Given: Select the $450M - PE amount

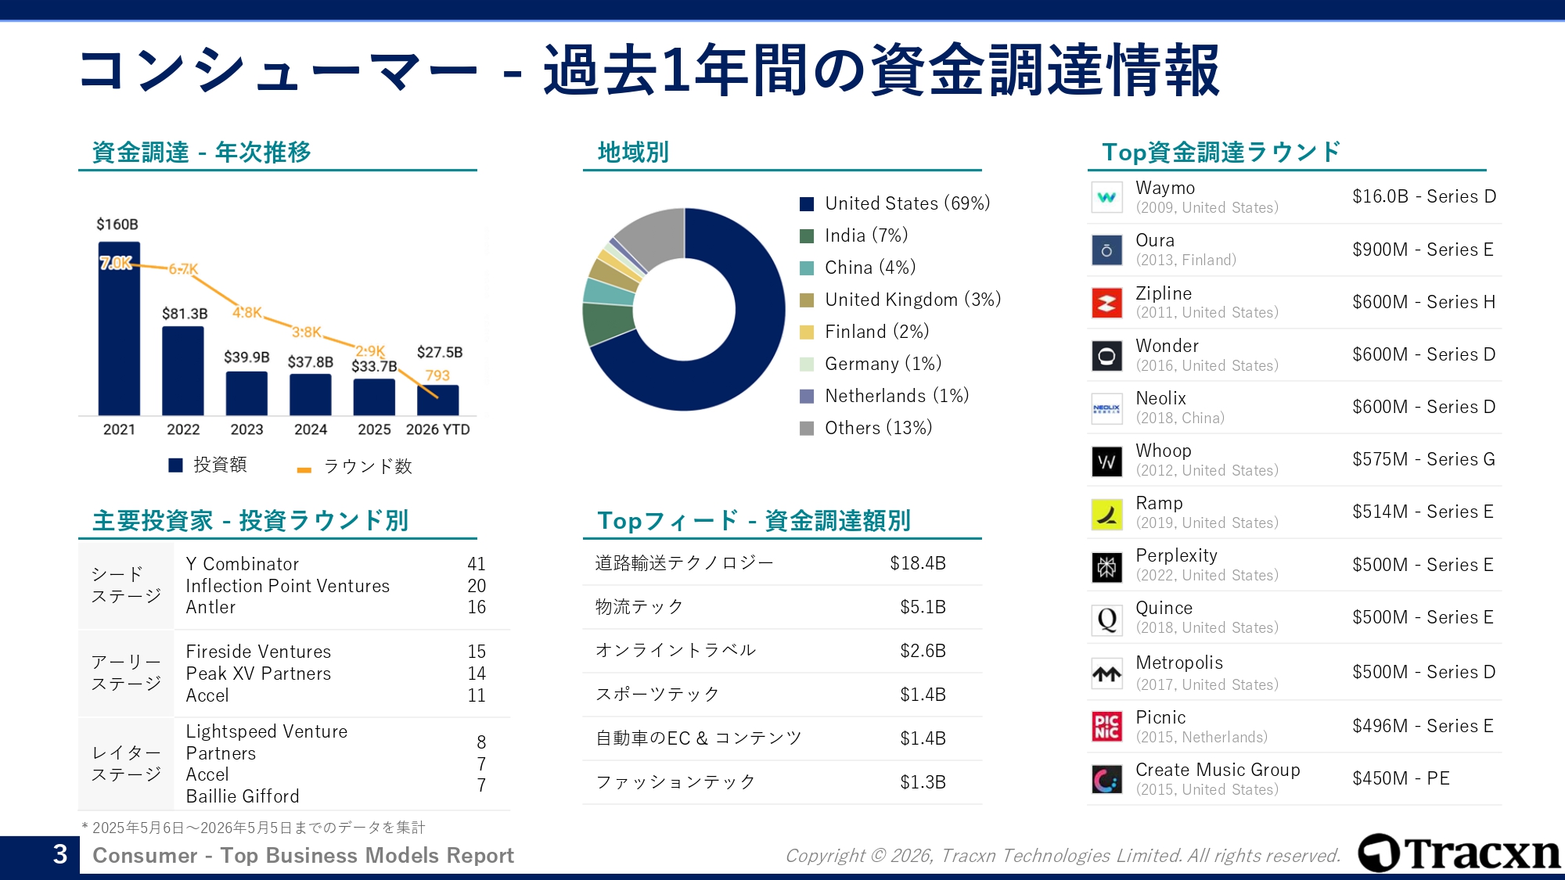Looking at the screenshot, I should [x=1401, y=779].
